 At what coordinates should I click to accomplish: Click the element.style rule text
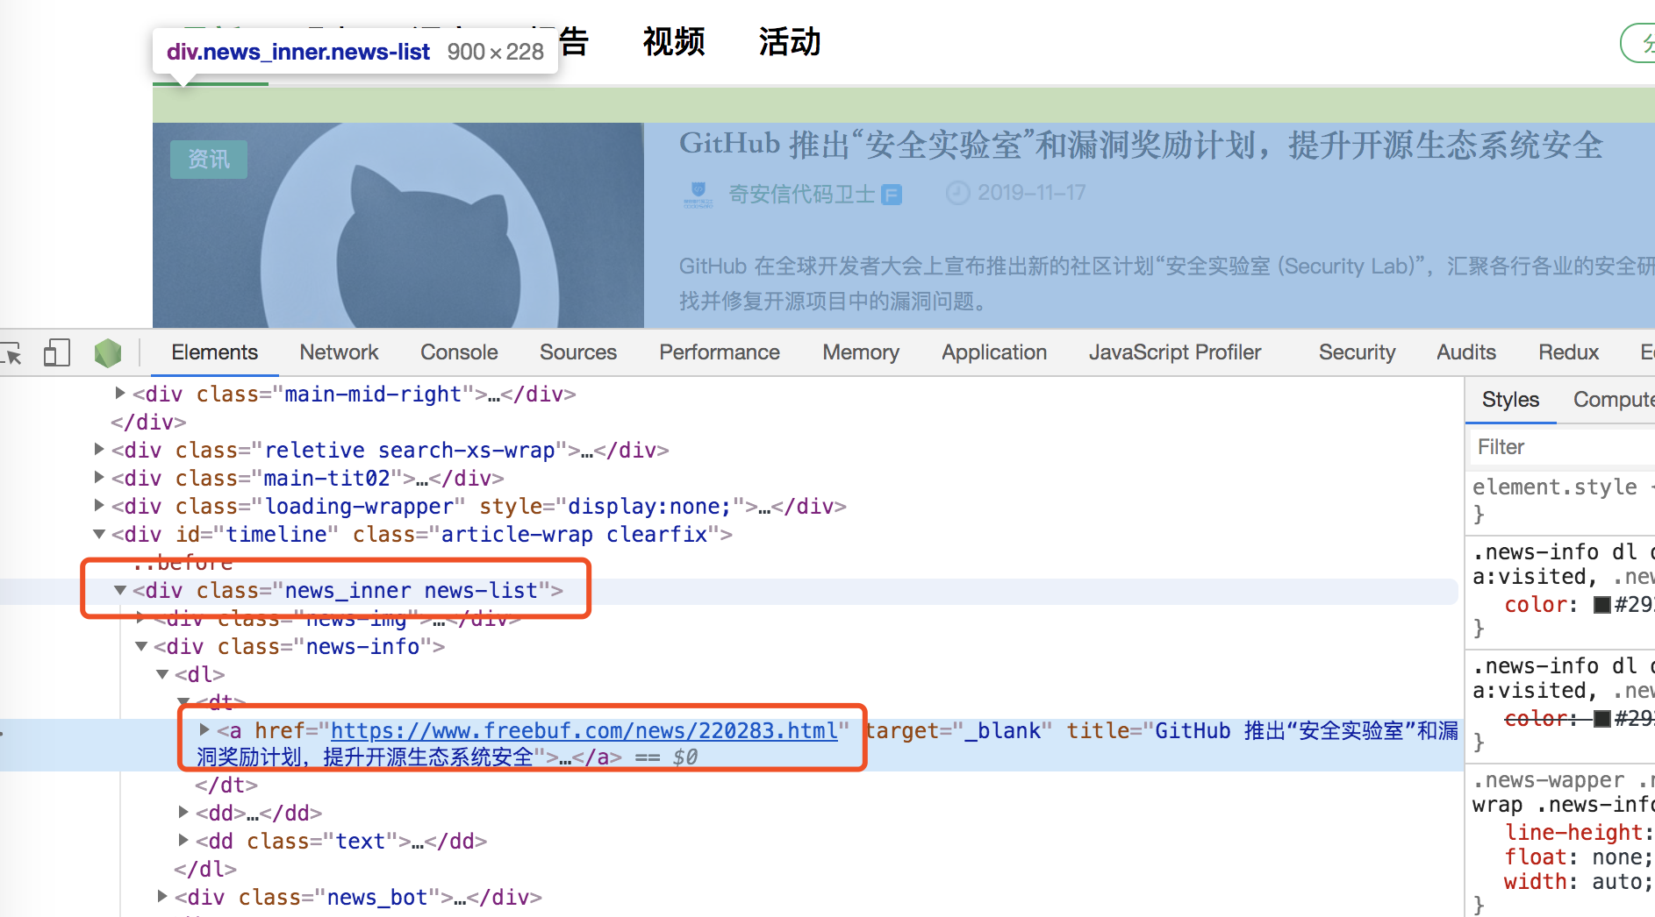click(1554, 487)
